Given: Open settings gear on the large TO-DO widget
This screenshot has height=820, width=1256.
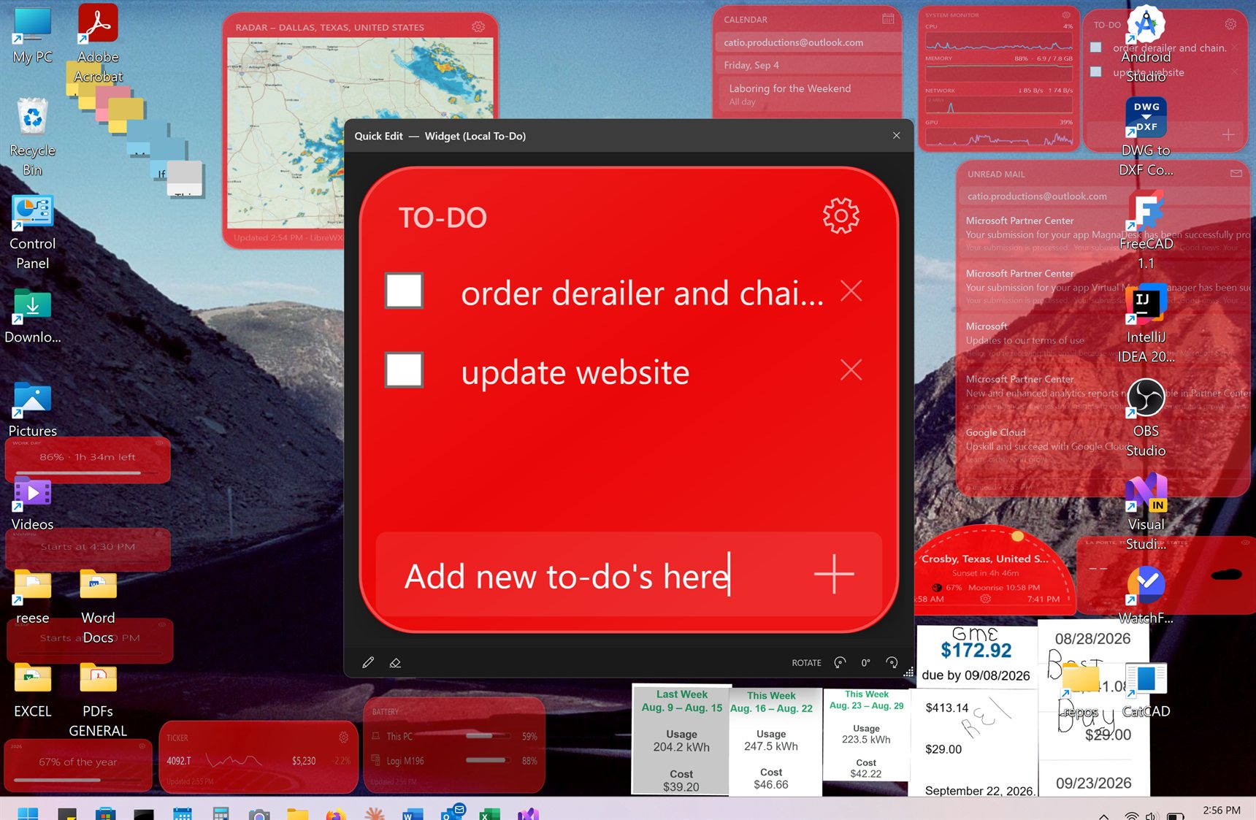Looking at the screenshot, I should 840,215.
